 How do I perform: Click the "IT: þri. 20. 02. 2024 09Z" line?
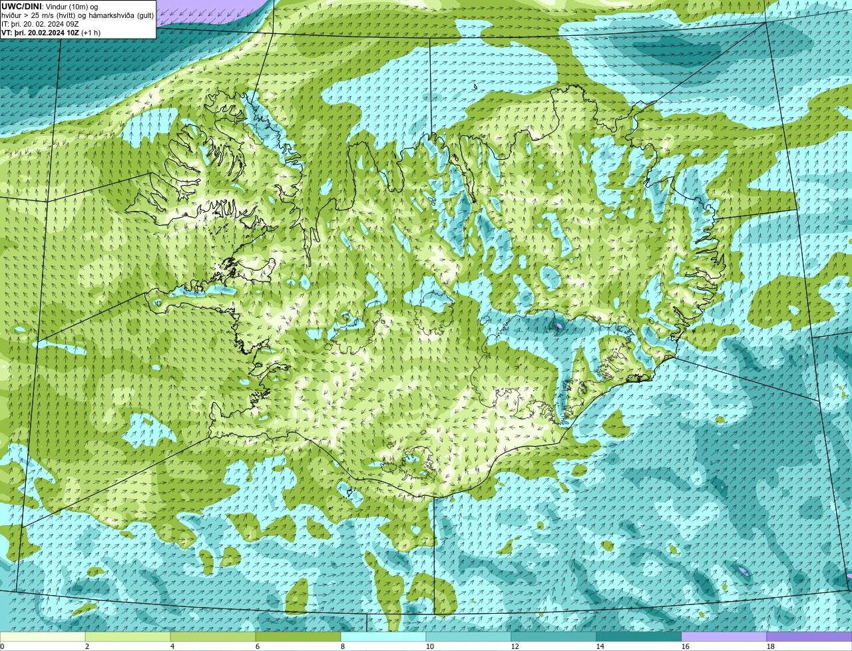40,24
